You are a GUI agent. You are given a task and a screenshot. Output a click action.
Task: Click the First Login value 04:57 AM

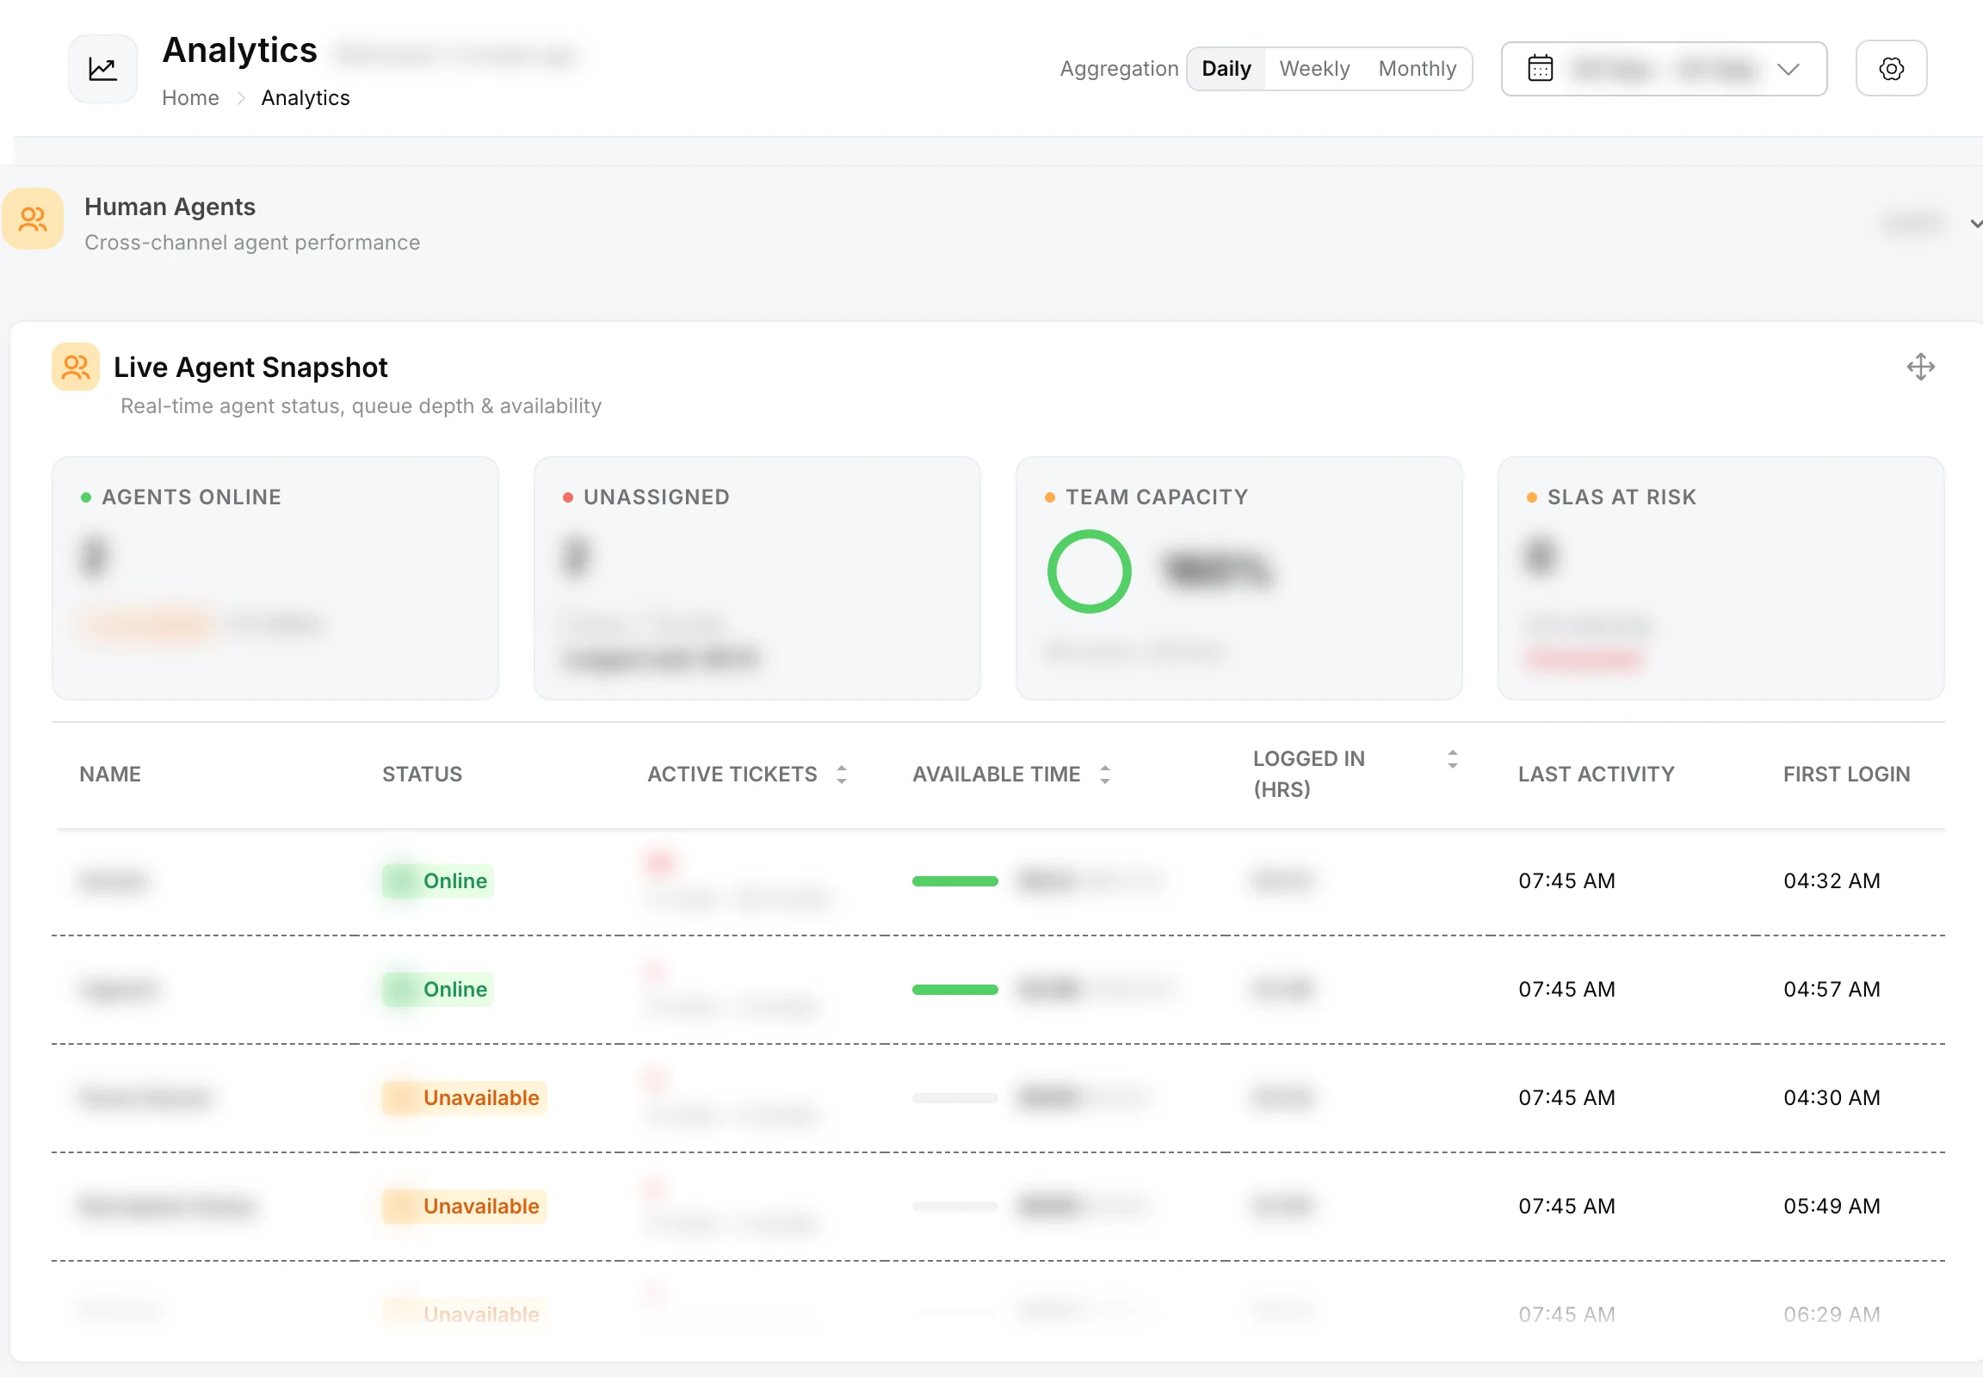pyautogui.click(x=1832, y=990)
